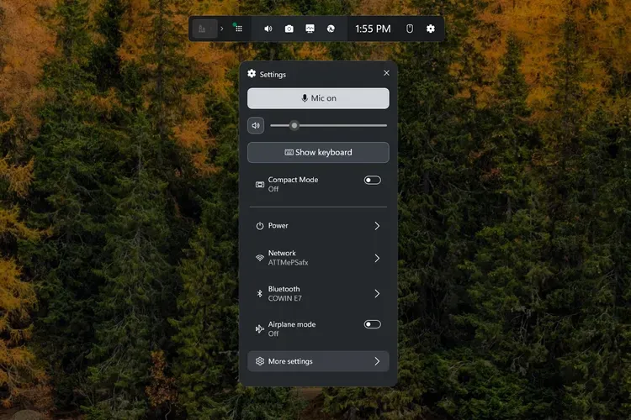
Task: Mute volume using speaker button beside slider
Action: pyautogui.click(x=256, y=125)
